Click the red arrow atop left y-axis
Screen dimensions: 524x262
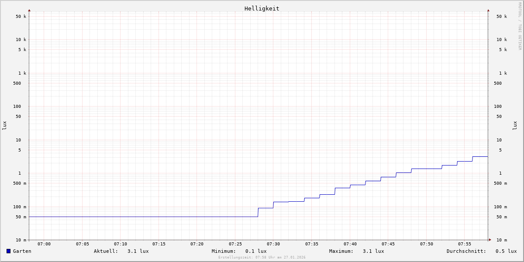29,10
